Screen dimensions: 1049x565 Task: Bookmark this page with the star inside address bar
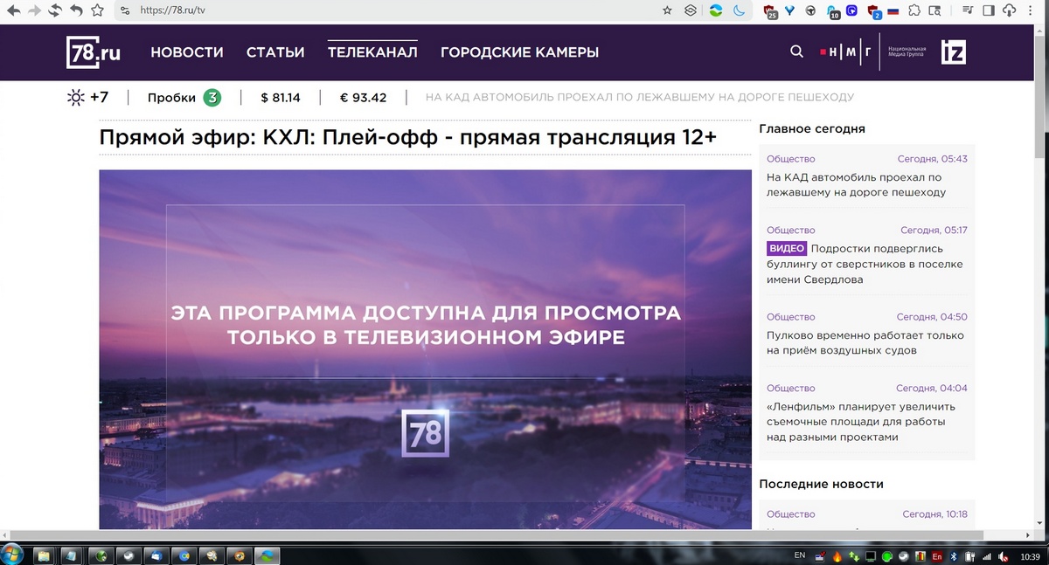(667, 10)
